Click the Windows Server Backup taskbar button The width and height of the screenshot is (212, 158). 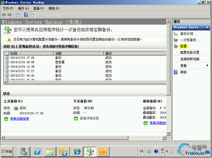click(90, 152)
